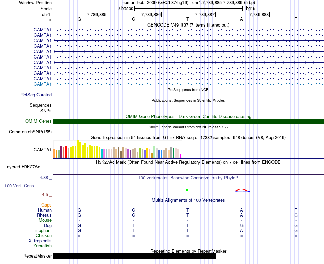Click the Layered H3K27Ac label
The height and width of the screenshot is (264, 324).
click(x=22, y=167)
